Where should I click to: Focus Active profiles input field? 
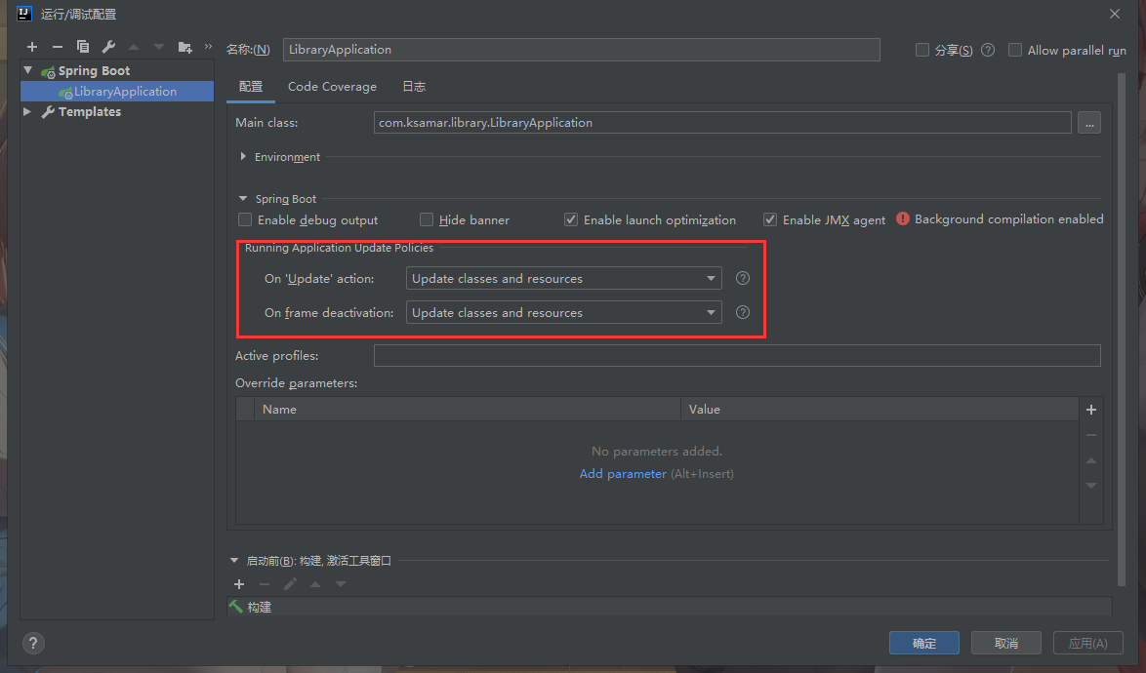coord(737,355)
